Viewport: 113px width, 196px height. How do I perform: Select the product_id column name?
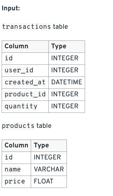pos(25,94)
